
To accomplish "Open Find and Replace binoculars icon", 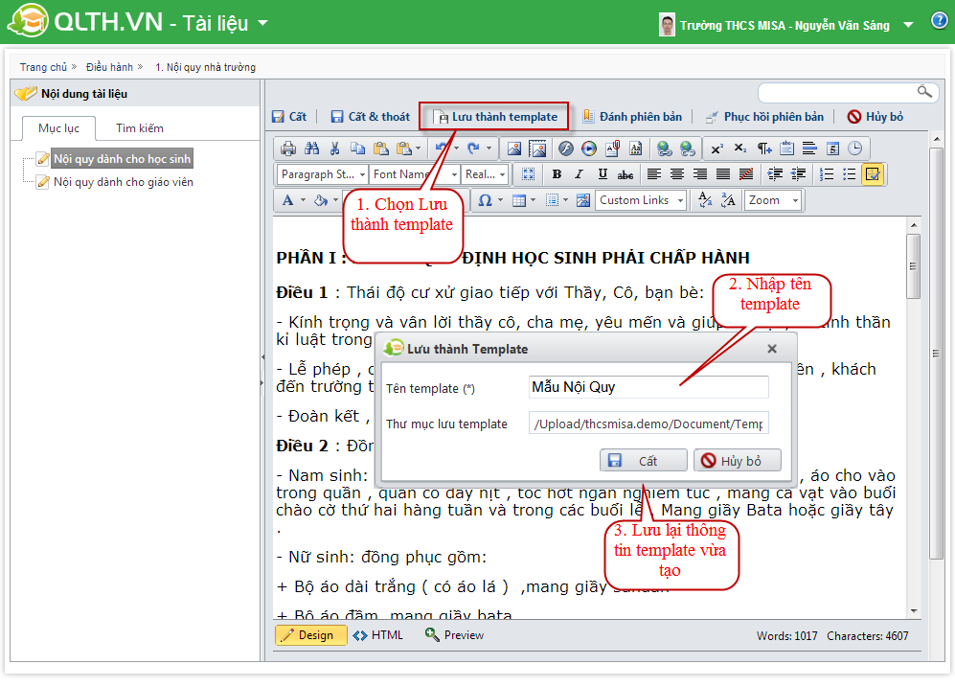I will pos(312,148).
